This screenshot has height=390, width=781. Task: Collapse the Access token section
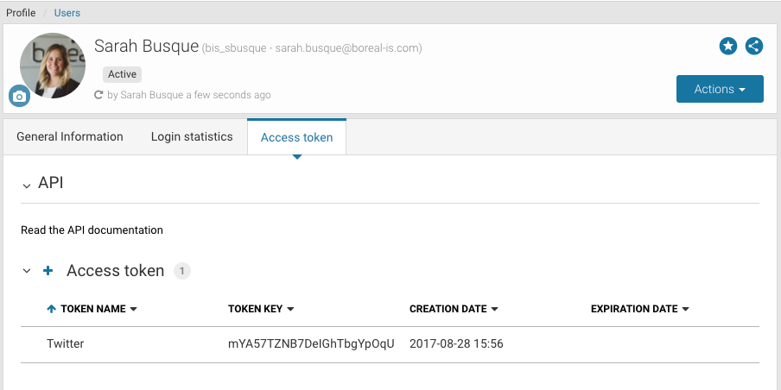[26, 272]
